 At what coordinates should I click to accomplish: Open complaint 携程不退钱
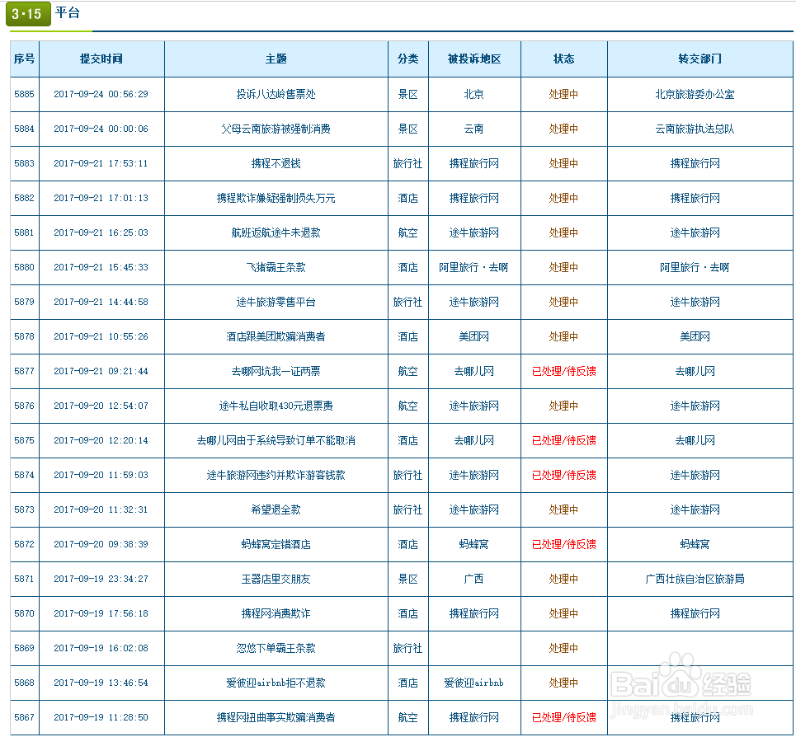(x=276, y=163)
